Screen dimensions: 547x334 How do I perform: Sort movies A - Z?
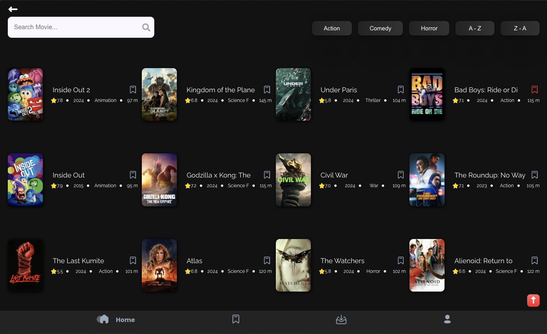pos(475,28)
